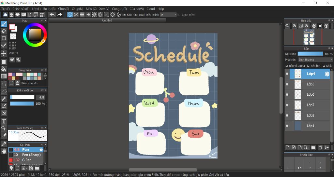Select the Gradient tool
The height and width of the screenshot is (177, 334).
[4, 76]
